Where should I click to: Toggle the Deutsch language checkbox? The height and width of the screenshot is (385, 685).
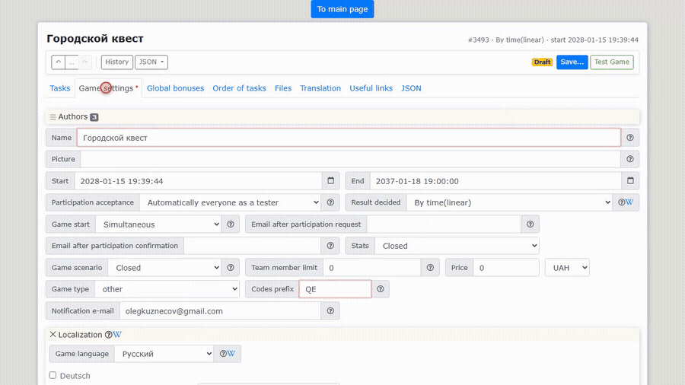pyautogui.click(x=53, y=375)
